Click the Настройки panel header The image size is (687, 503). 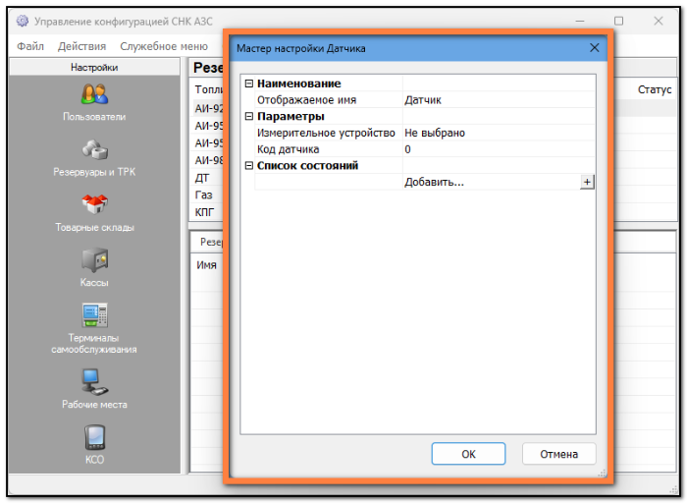point(94,67)
